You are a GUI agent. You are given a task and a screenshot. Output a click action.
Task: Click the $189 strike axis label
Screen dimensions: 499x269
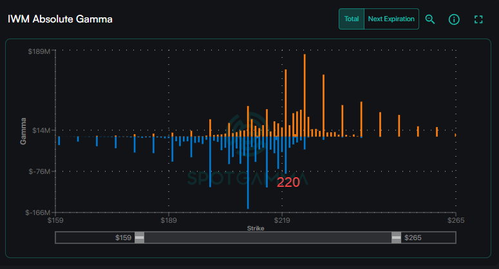[169, 221]
